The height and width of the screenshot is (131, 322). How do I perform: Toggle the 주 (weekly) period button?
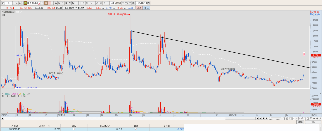(56, 3)
